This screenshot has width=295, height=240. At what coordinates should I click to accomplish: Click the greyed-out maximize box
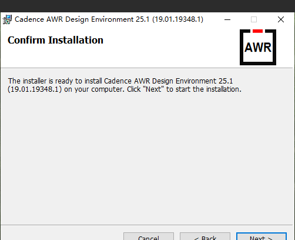[x=254, y=19]
